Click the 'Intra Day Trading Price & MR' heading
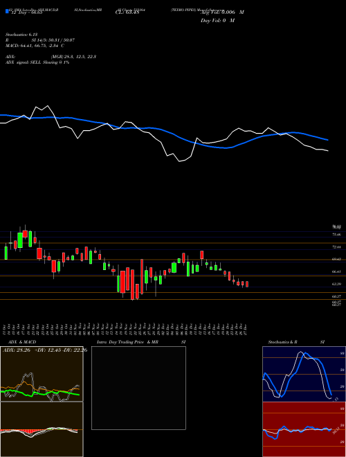 (x=127, y=342)
